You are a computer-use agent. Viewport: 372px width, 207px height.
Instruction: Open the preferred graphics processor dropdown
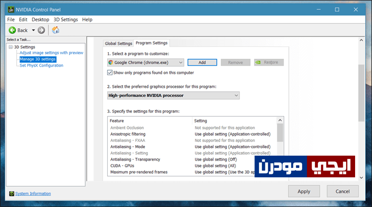(174, 95)
